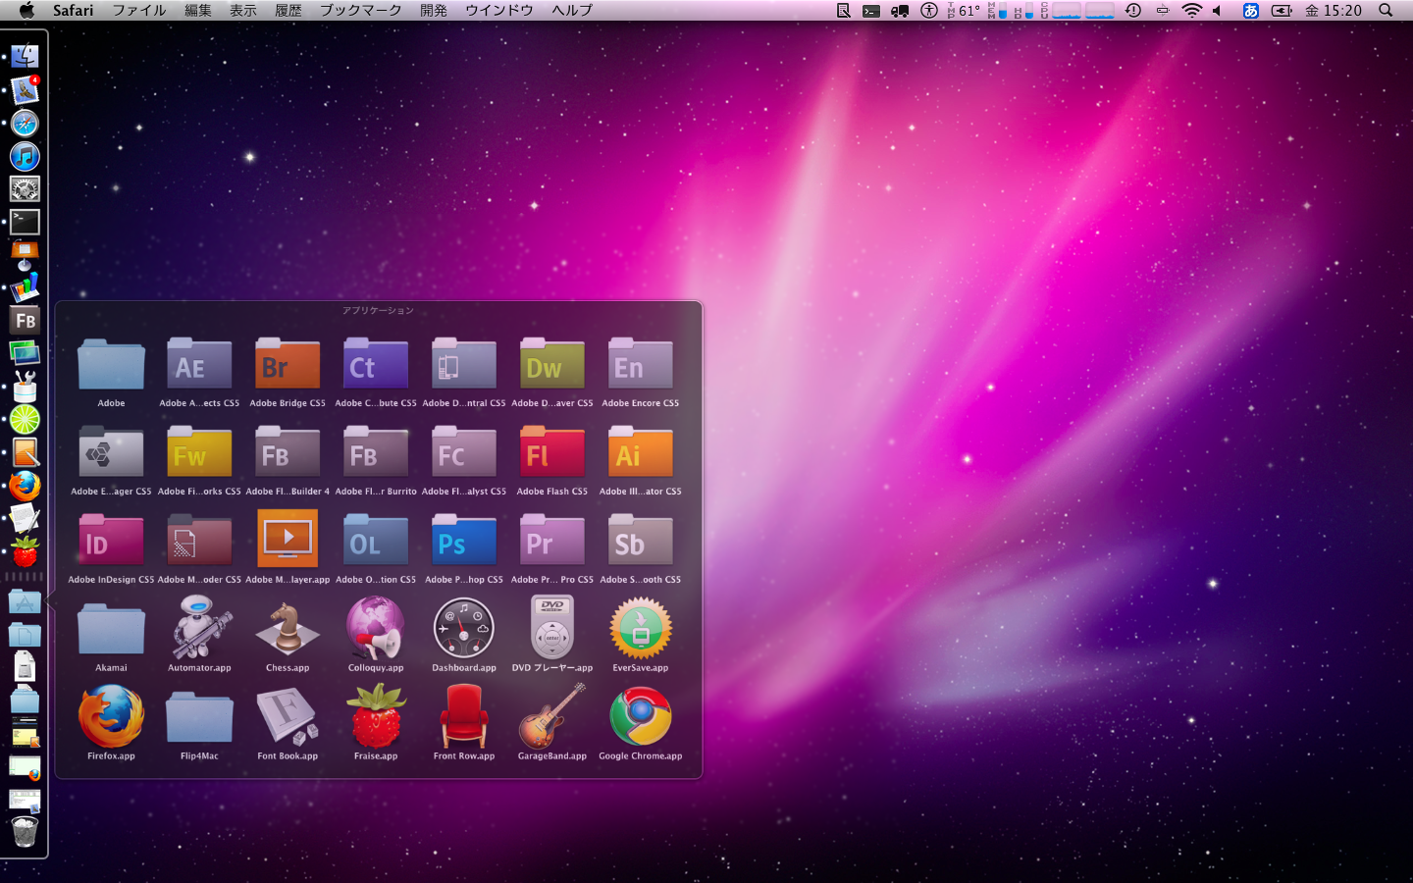
Task: Launch Chess.app from the Applications stack
Action: [288, 630]
